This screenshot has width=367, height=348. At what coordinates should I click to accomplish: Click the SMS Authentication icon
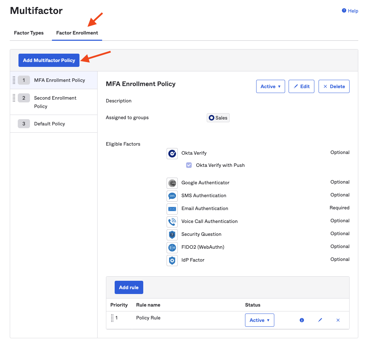pos(172,196)
